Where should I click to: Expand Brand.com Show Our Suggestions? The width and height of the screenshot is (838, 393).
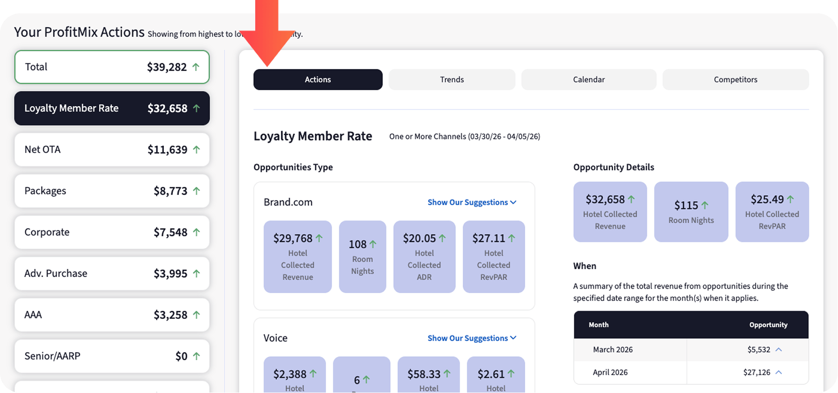click(472, 202)
